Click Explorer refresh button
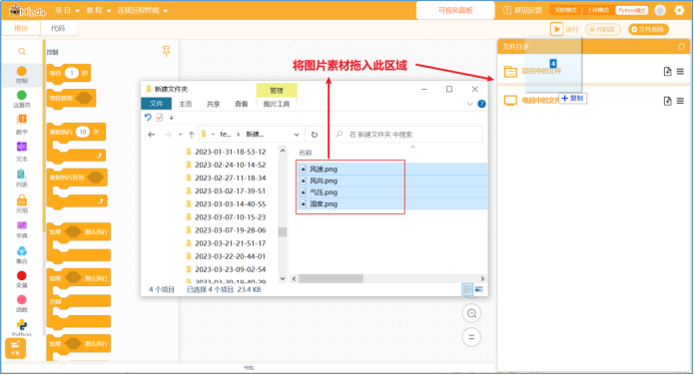This screenshot has width=694, height=375. (x=315, y=135)
